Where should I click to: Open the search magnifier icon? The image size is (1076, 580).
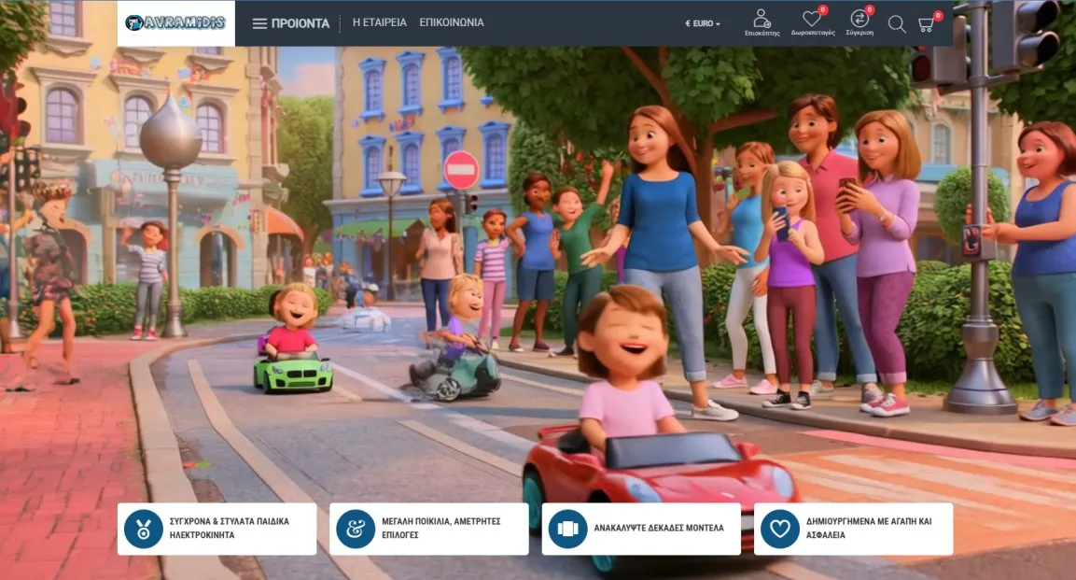pos(897,23)
